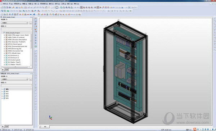
Task: Collapse the ESS_Sample_Project root node
Action: [x=2, y=33]
